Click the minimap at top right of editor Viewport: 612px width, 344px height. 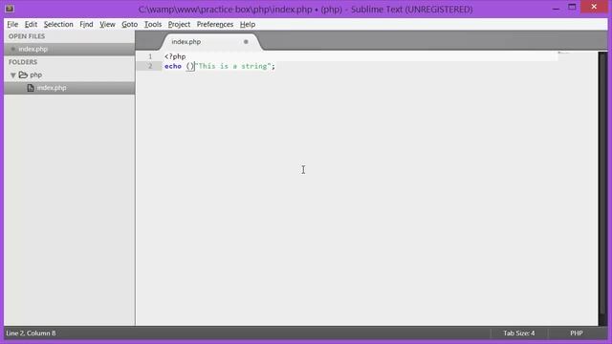point(563,54)
